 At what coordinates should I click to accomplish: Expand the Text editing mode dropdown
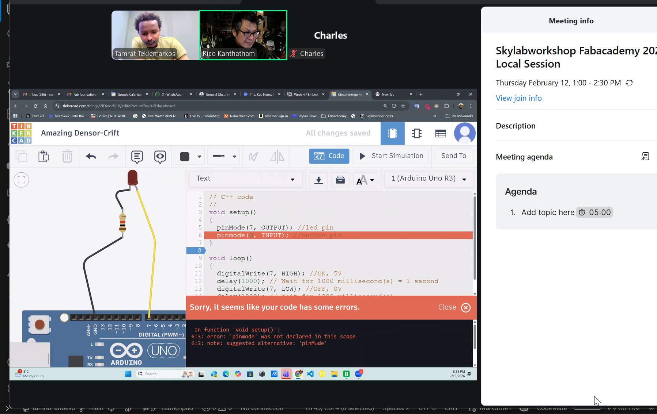tap(246, 179)
